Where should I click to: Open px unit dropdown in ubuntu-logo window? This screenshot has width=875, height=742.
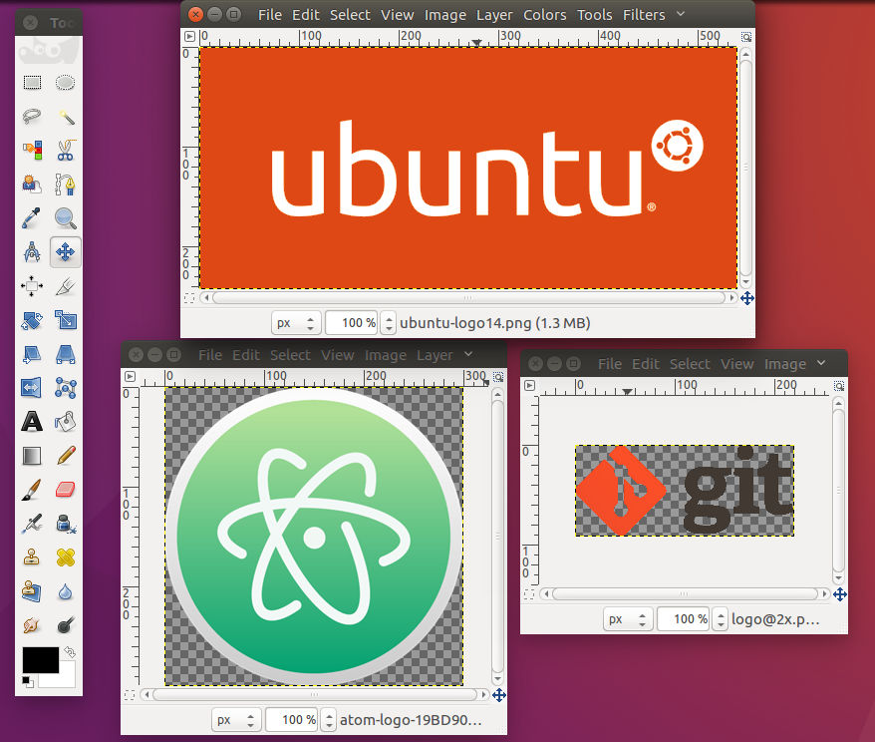[x=296, y=323]
